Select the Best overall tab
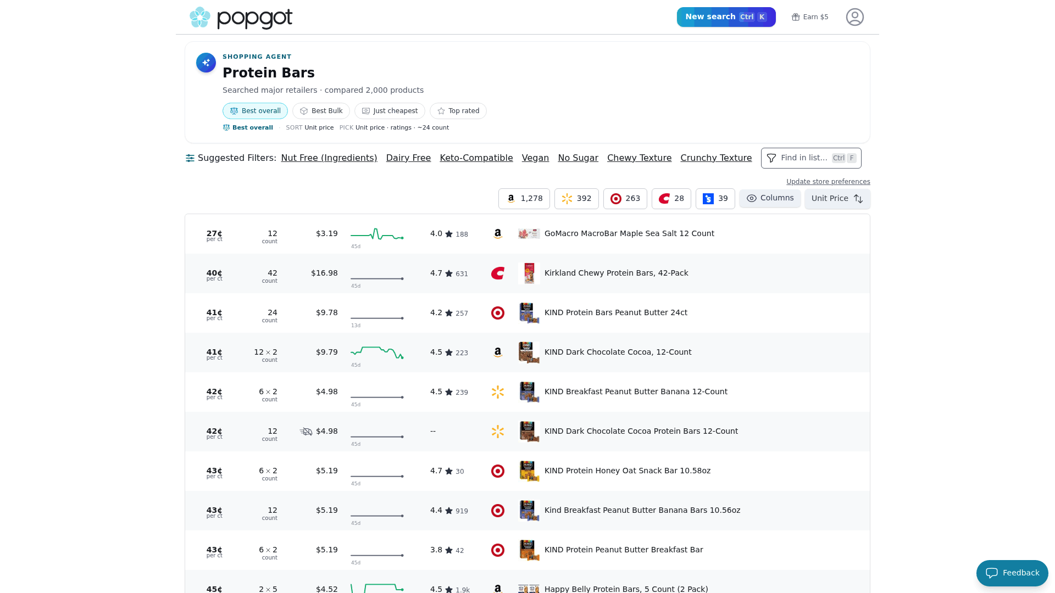 (x=255, y=111)
